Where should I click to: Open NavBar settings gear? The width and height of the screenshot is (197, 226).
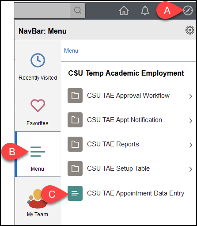click(x=190, y=30)
